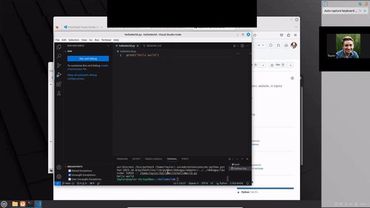Open the Explorer view in VS Code
Viewport: 370px width, 208px height.
click(59, 47)
